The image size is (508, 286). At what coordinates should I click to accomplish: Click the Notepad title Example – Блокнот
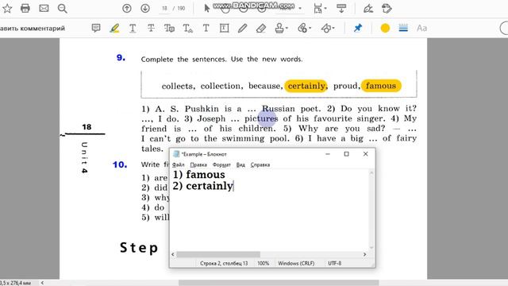204,154
